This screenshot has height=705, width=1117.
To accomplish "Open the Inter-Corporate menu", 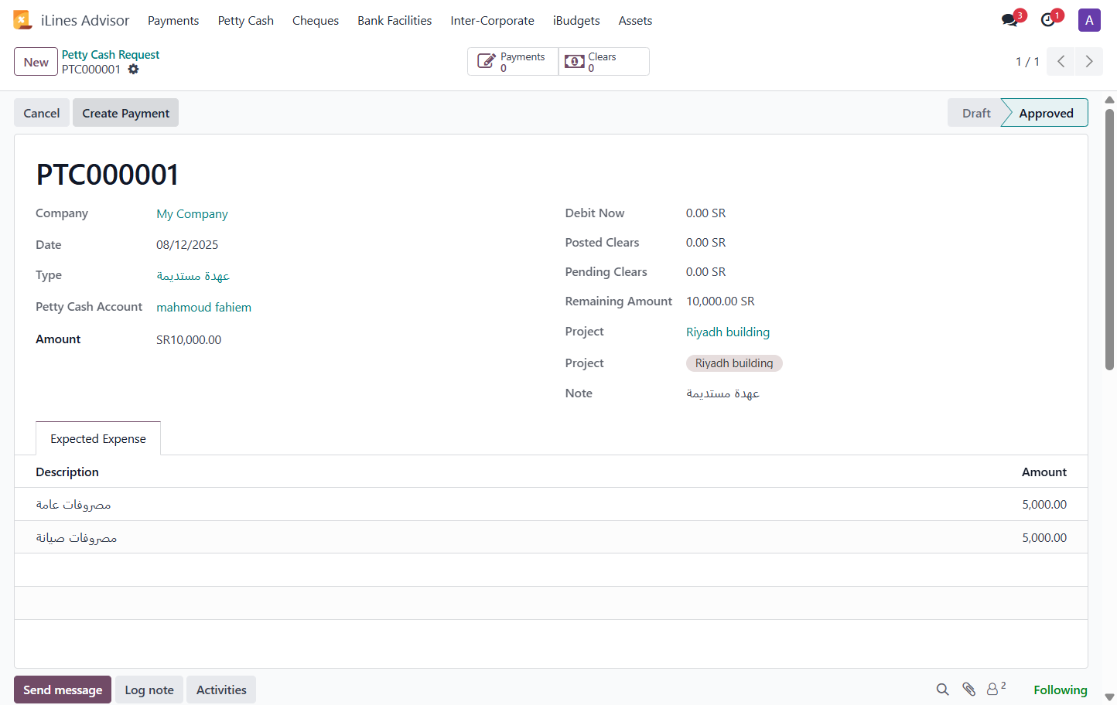I will click(493, 21).
